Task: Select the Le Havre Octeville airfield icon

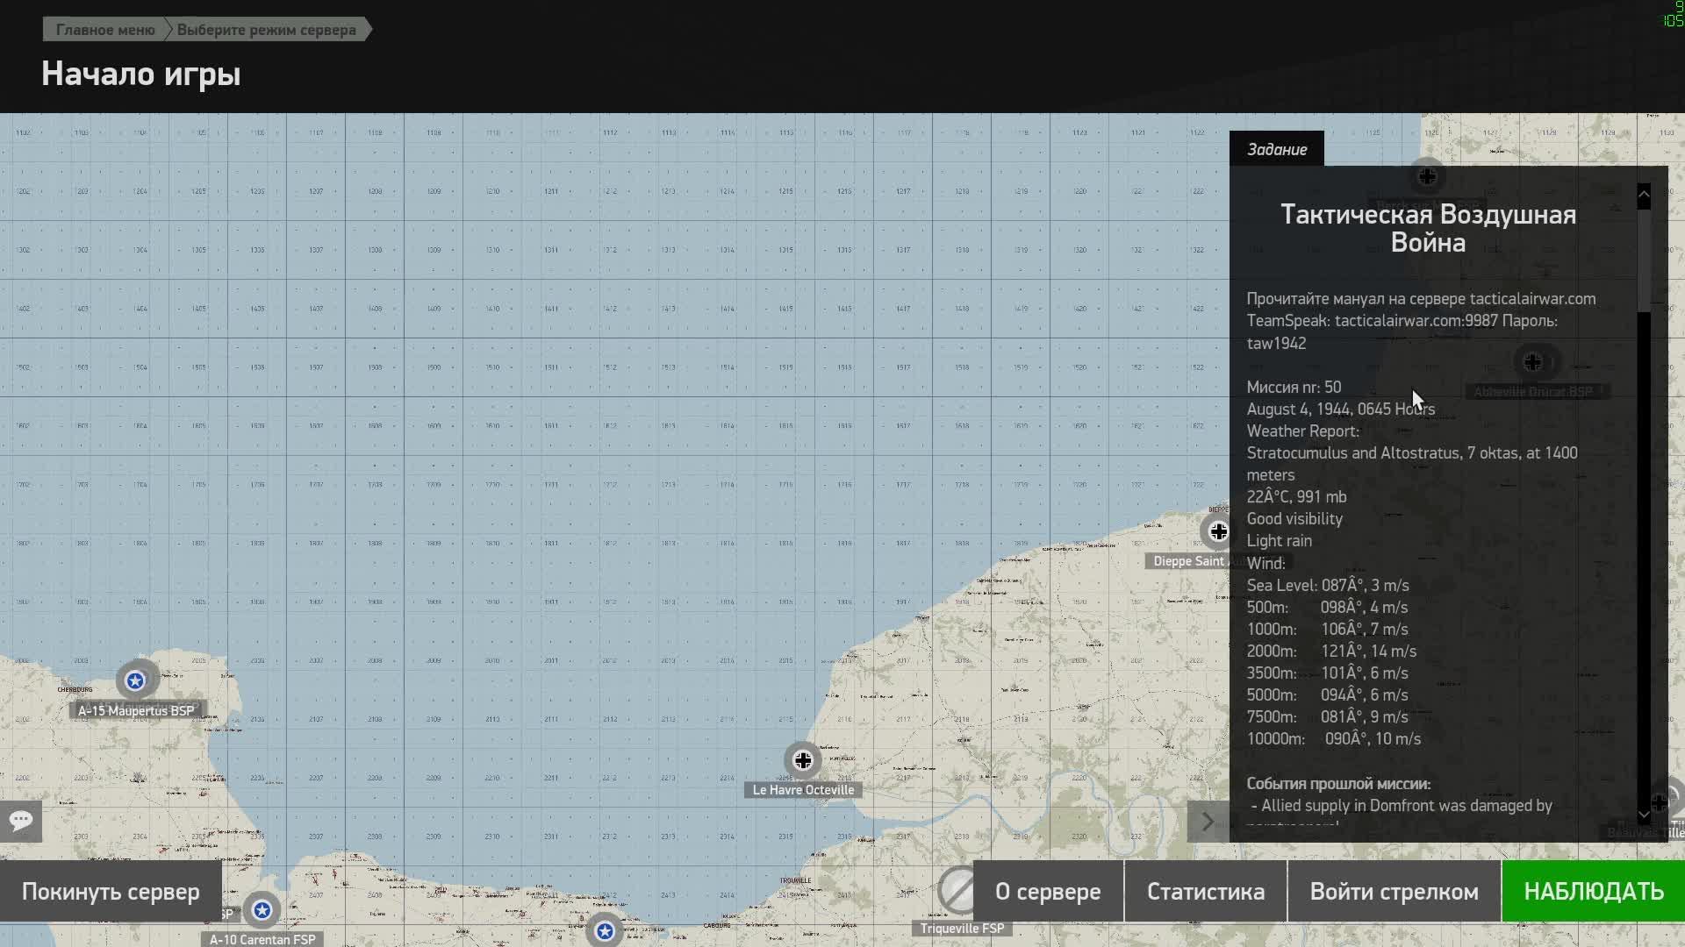Action: point(803,760)
